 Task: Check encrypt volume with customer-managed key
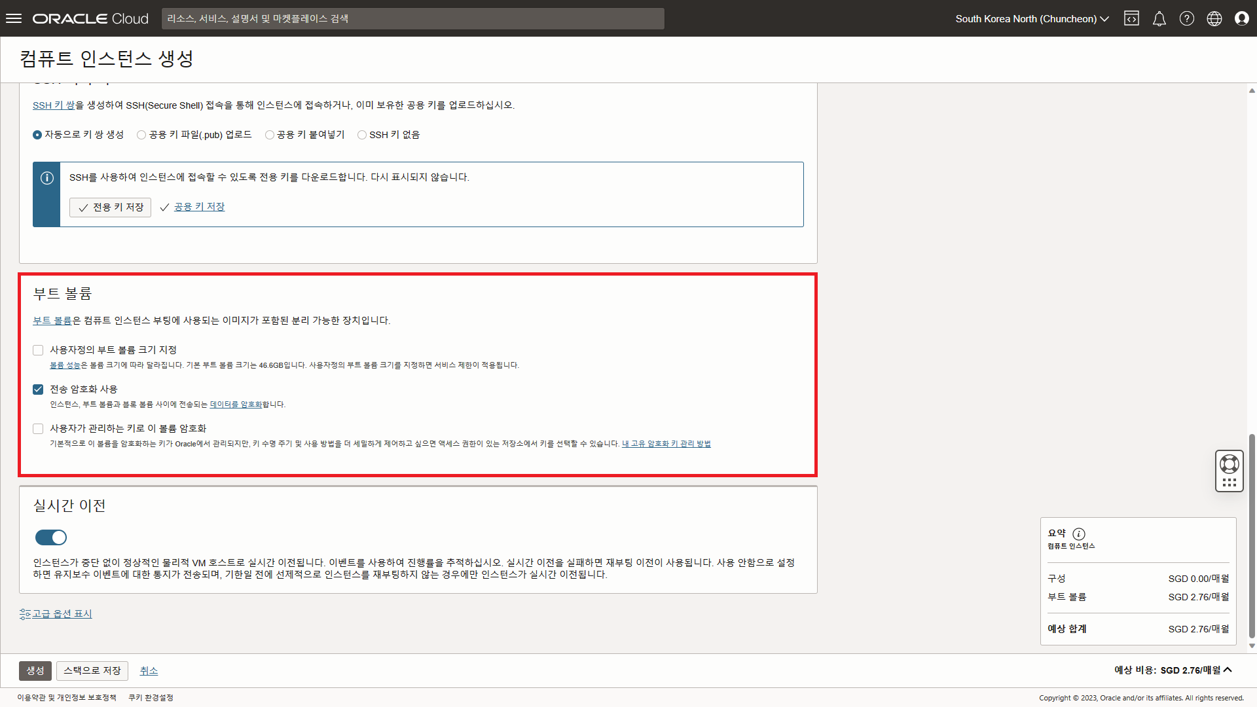(x=38, y=429)
